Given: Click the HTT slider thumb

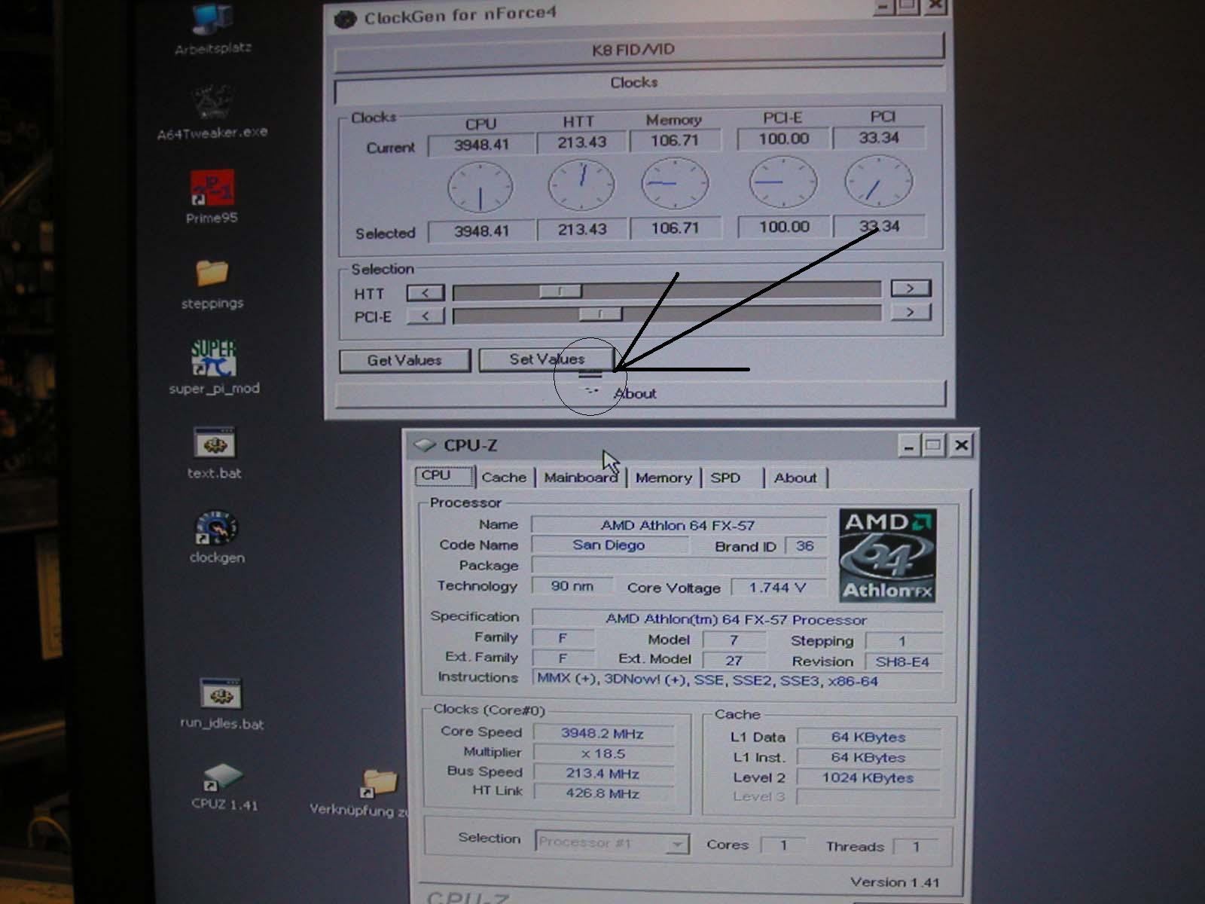Looking at the screenshot, I should click(x=560, y=291).
